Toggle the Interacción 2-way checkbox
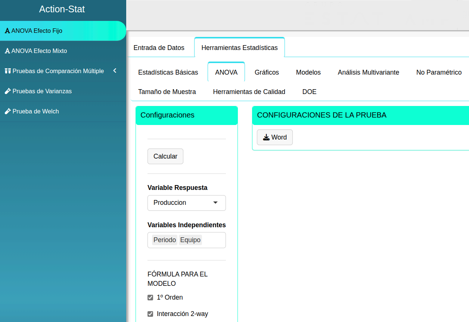Viewport: 469px width, 322px height. click(150, 314)
